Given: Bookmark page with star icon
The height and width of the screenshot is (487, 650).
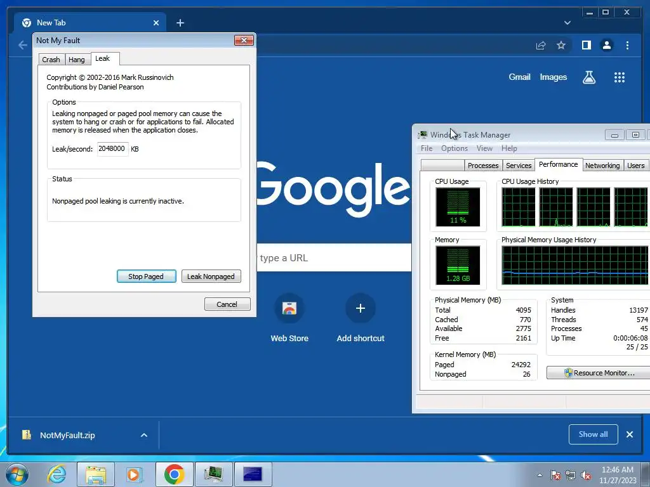Looking at the screenshot, I should click(x=561, y=45).
